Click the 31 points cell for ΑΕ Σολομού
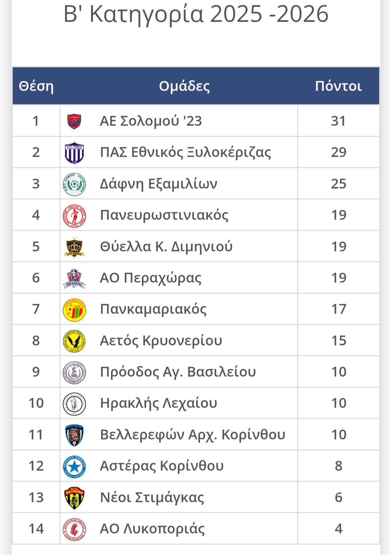The width and height of the screenshot is (390, 555). pos(338,121)
